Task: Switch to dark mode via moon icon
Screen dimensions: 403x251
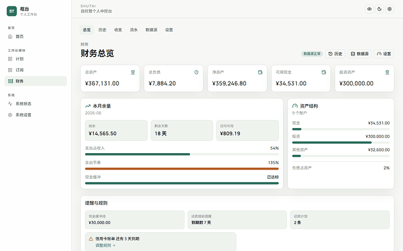Action: (380, 9)
